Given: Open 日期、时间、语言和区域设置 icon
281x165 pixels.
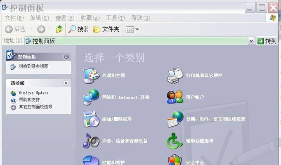Looking at the screenshot, I should point(175,119).
